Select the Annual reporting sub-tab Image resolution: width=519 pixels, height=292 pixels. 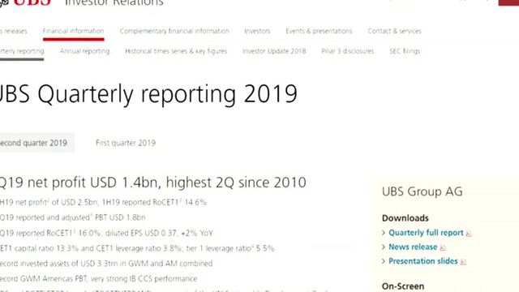84,51
